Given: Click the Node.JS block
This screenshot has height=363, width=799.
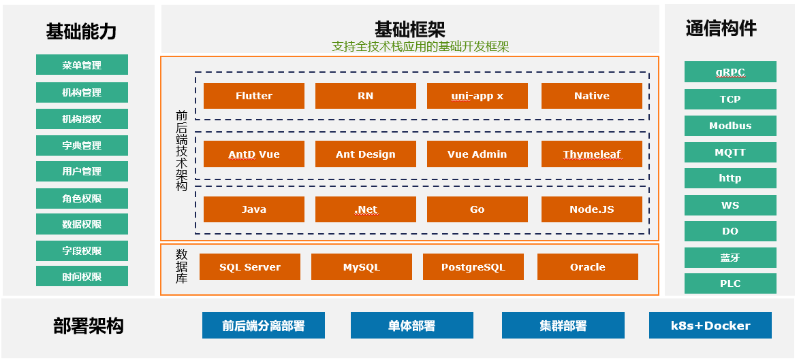Looking at the screenshot, I should (591, 209).
